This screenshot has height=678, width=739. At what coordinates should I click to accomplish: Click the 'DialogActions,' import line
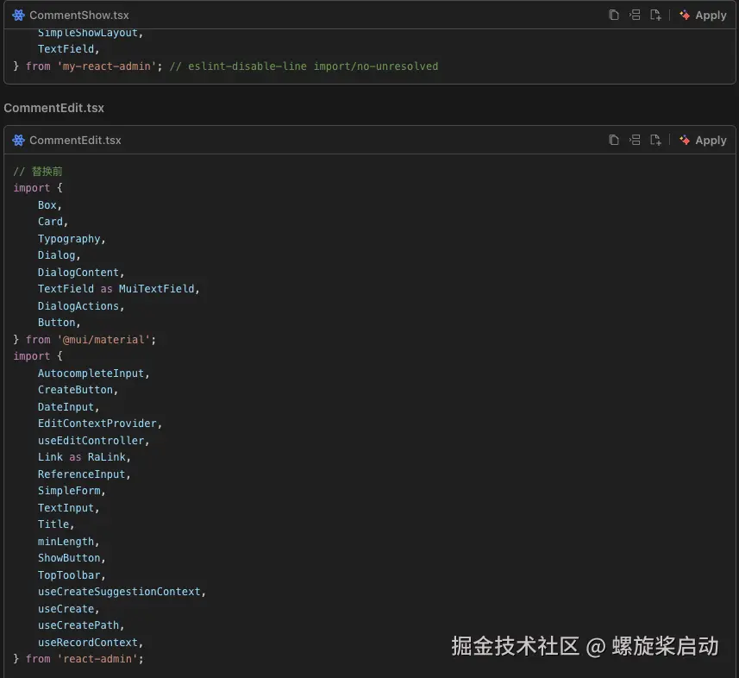click(81, 306)
